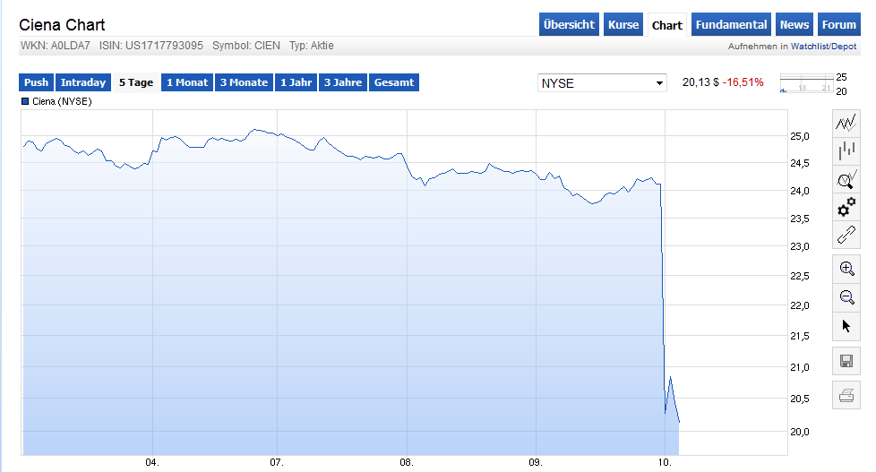Select the arrow pointer tool
This screenshot has width=876, height=472.
tap(846, 325)
